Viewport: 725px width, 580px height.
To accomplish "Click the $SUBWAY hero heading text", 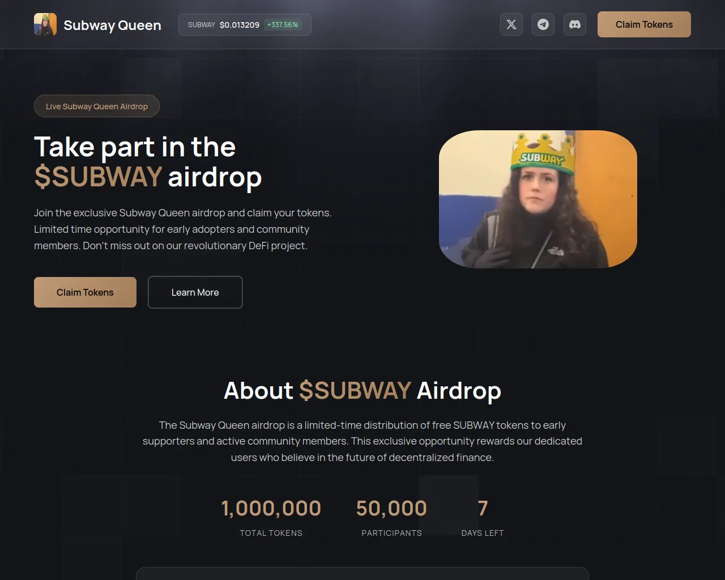I will coord(99,177).
